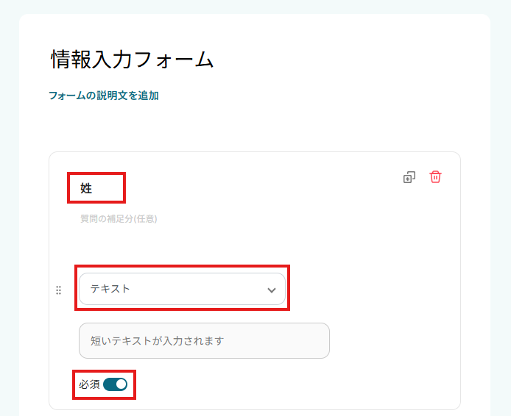Click the 質問の補足分(任意) field

119,218
